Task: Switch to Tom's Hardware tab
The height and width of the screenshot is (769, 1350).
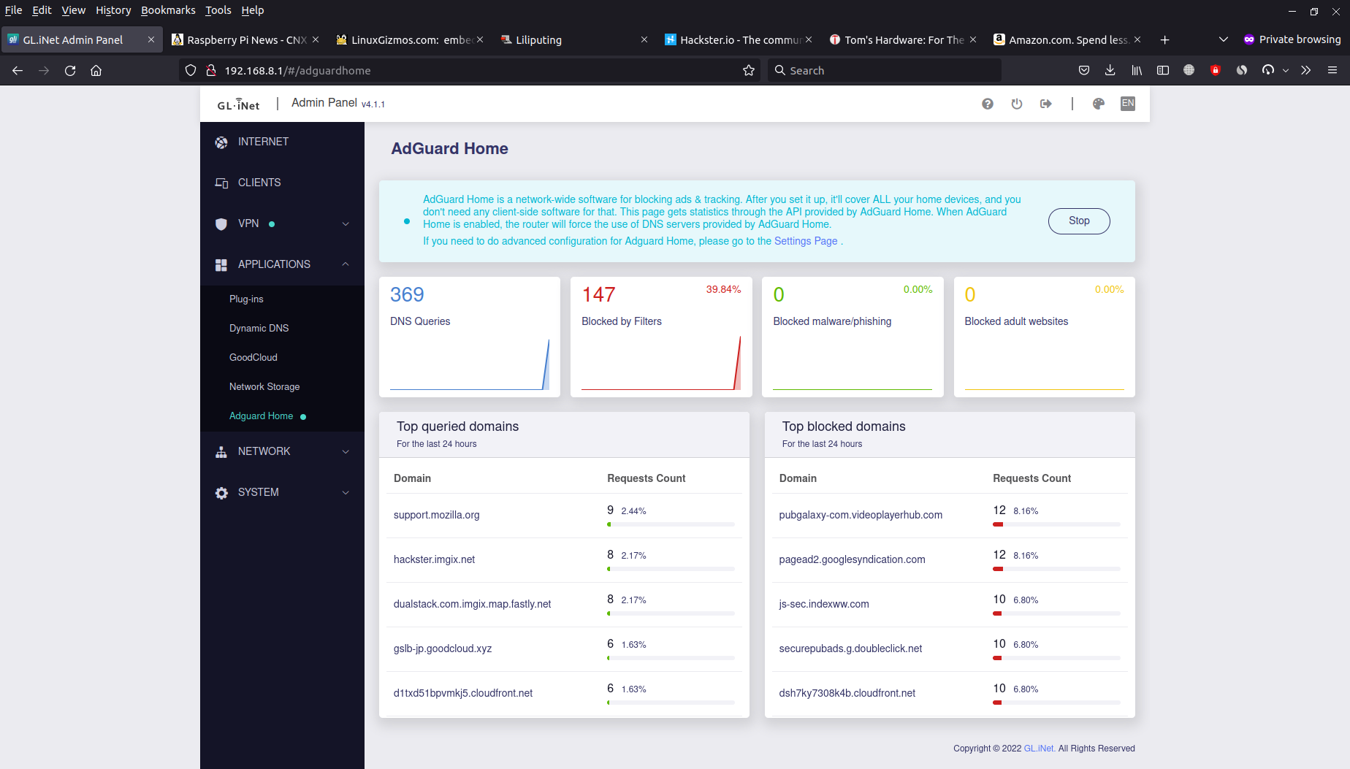Action: (x=903, y=40)
